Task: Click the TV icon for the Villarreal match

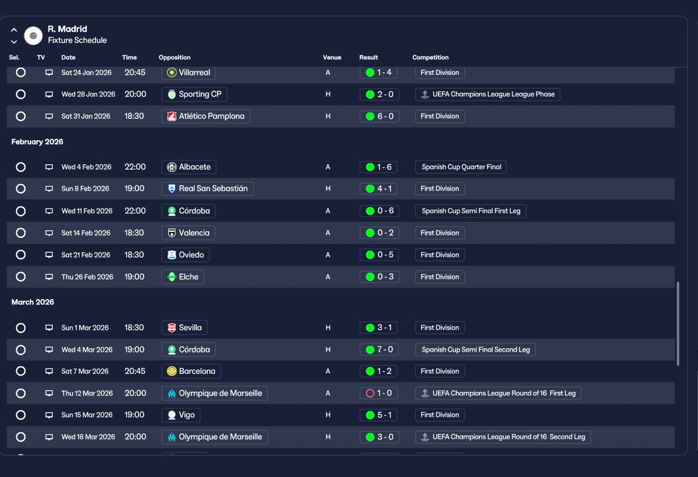Action: point(49,73)
